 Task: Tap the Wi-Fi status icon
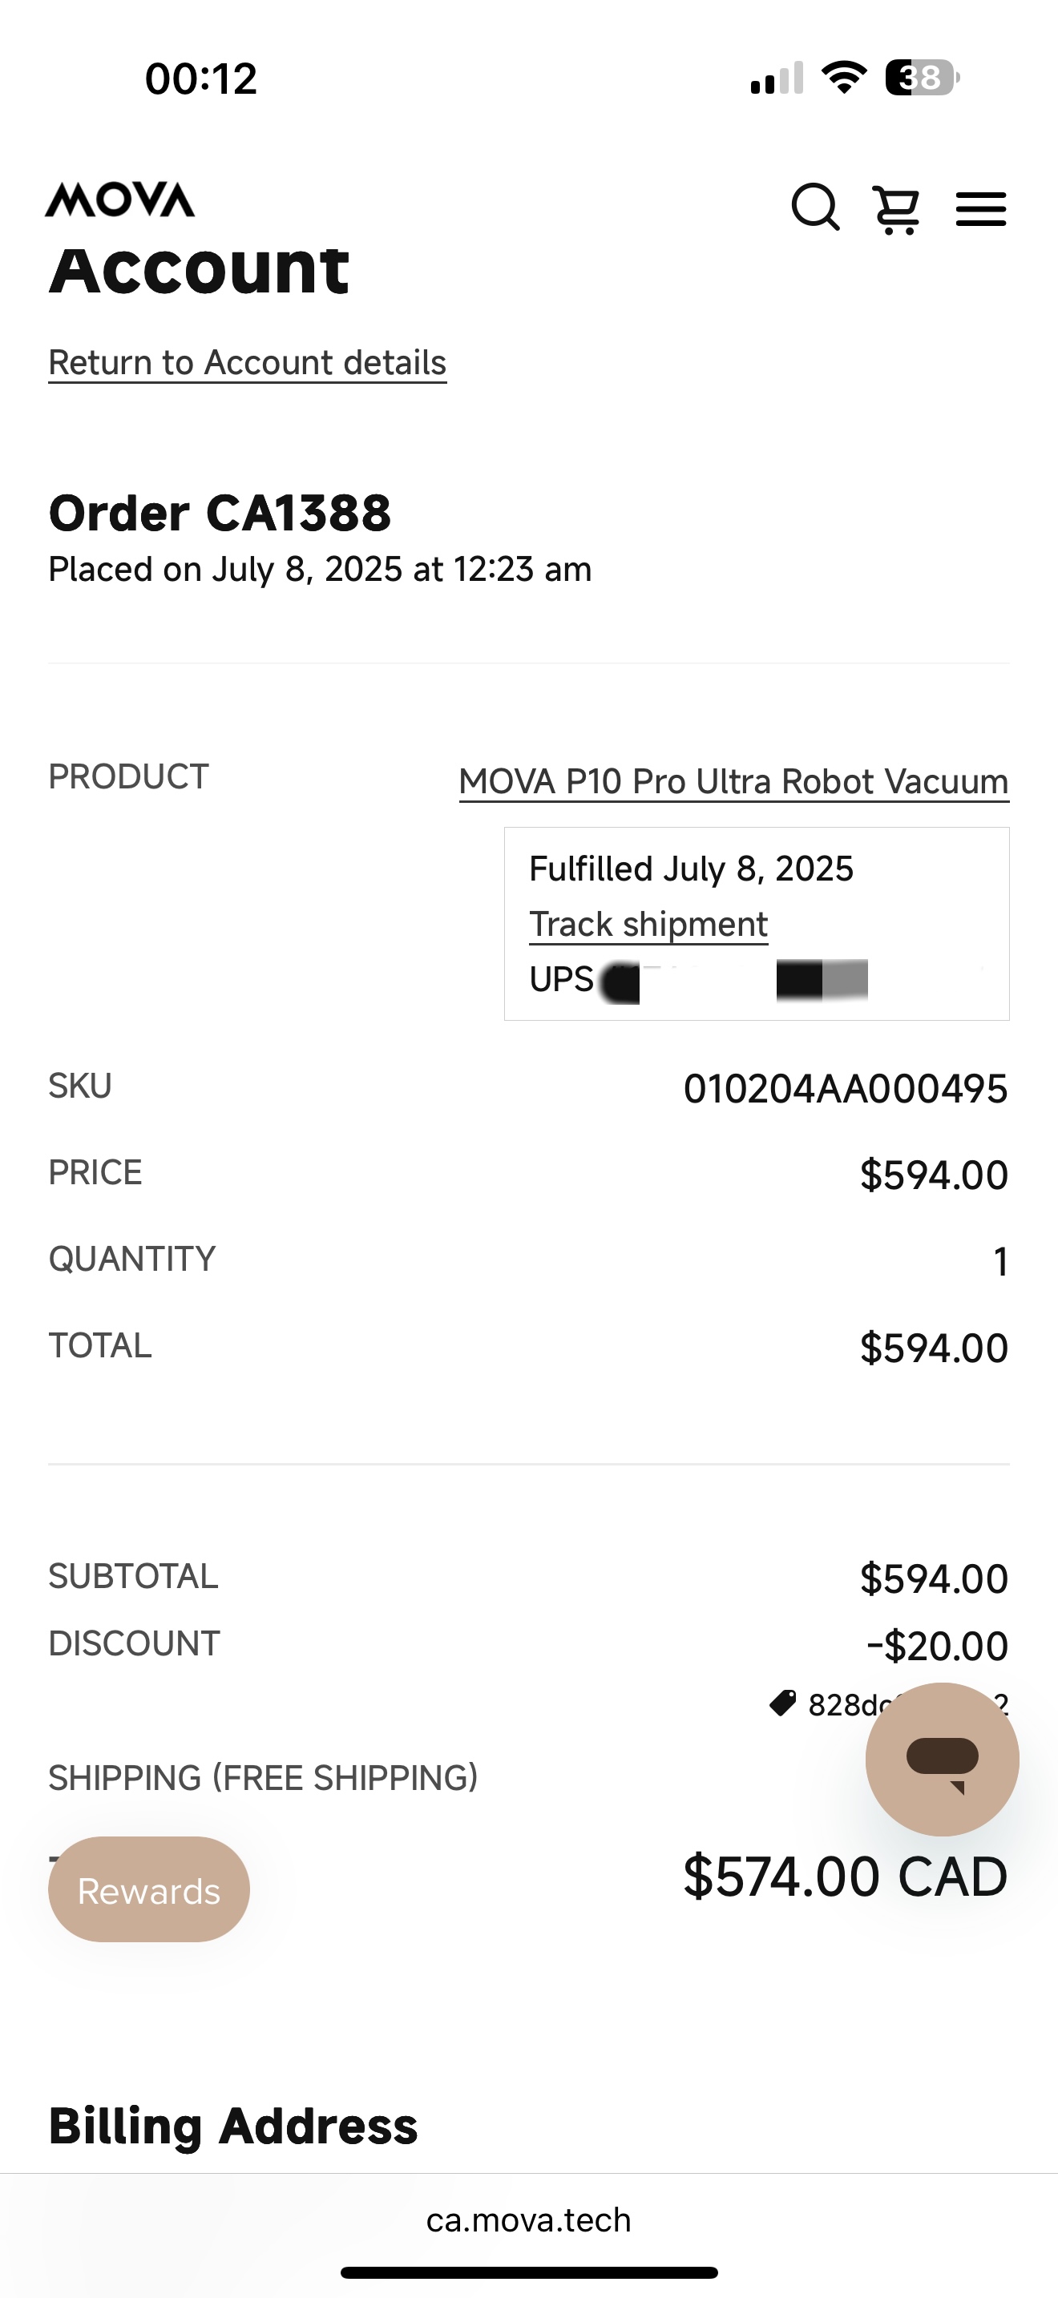[844, 78]
